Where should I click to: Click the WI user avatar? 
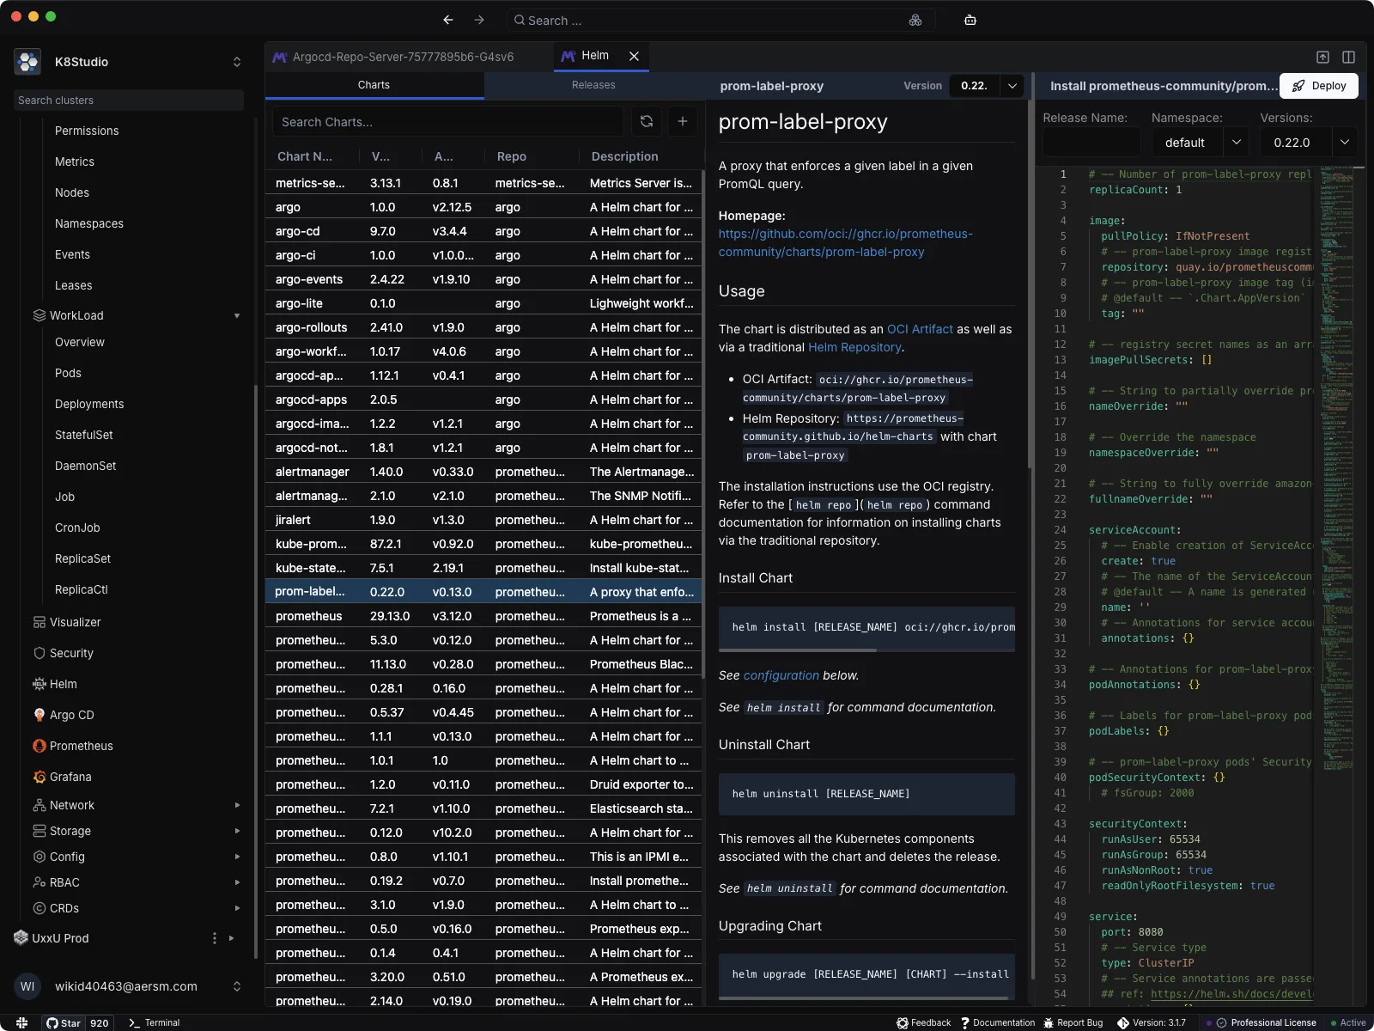click(27, 986)
